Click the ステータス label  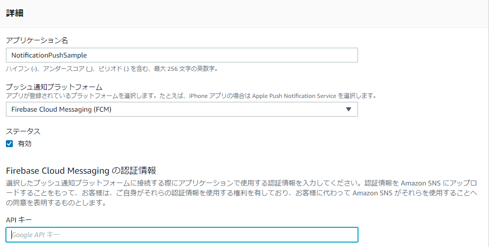[23, 131]
